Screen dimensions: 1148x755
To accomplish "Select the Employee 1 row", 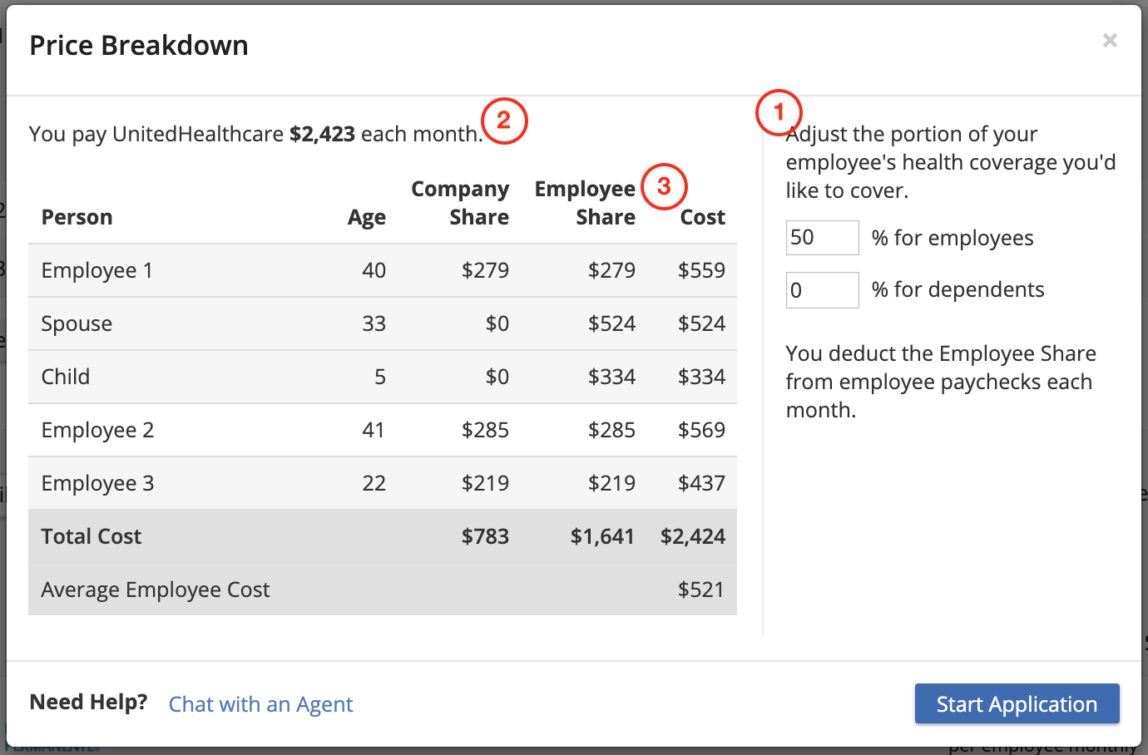I will click(383, 269).
